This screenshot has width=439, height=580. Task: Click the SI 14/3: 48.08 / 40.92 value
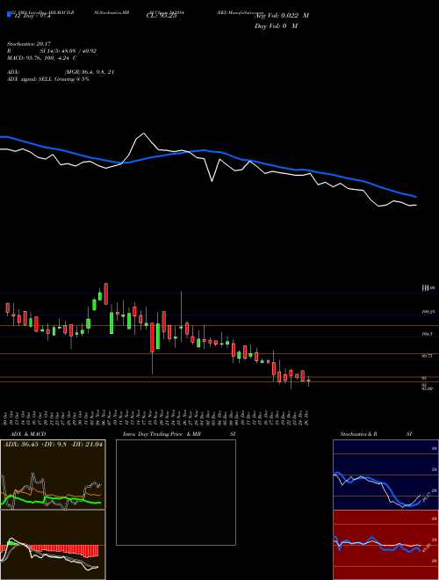coord(68,51)
